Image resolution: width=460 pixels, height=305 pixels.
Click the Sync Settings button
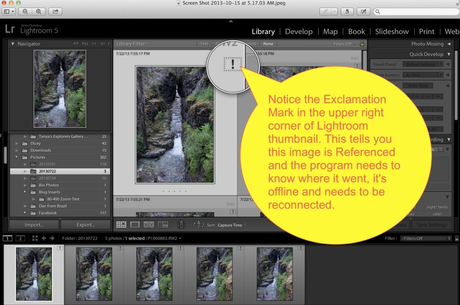pyautogui.click(x=432, y=225)
